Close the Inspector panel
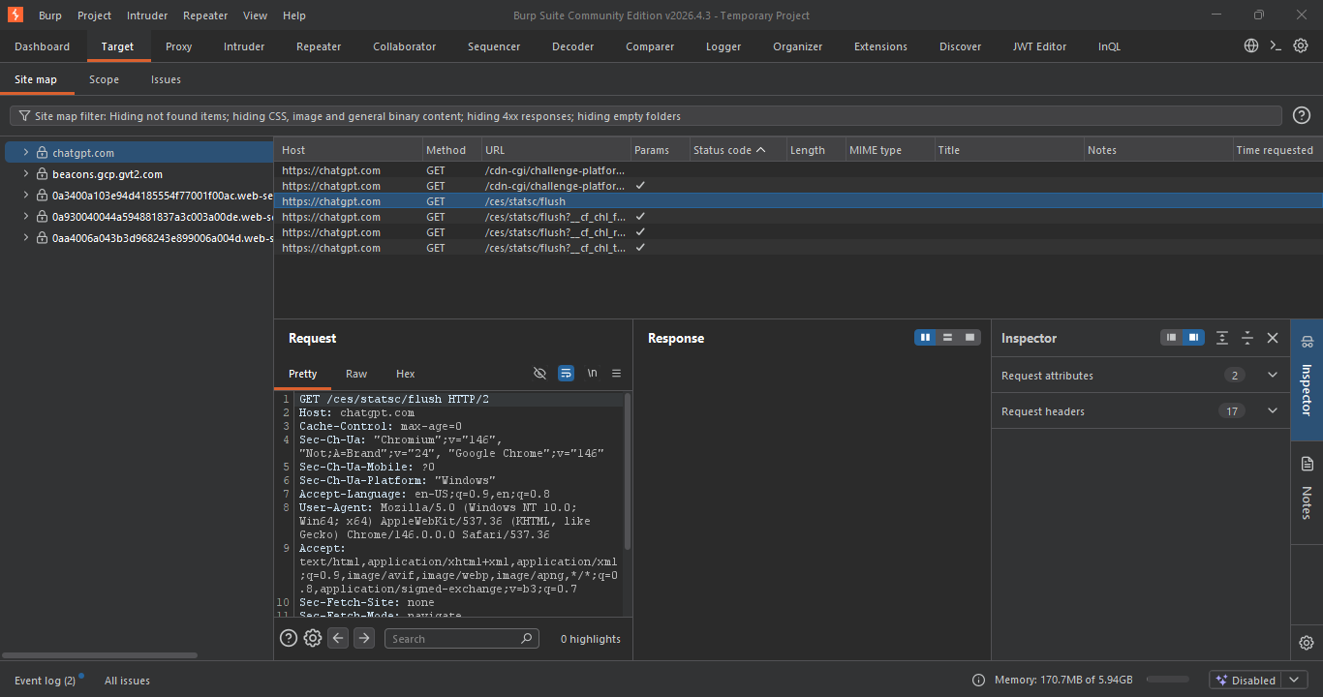Screen dimensions: 1323x697 point(1273,338)
